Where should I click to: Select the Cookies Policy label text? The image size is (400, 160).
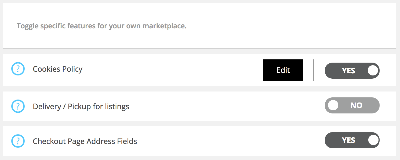[57, 69]
